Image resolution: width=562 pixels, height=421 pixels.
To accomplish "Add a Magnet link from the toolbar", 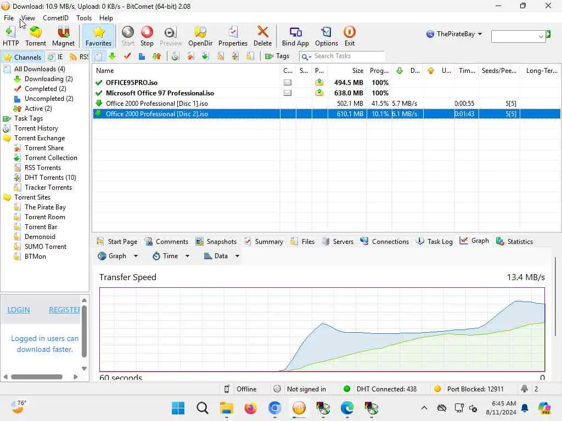I will click(x=63, y=36).
